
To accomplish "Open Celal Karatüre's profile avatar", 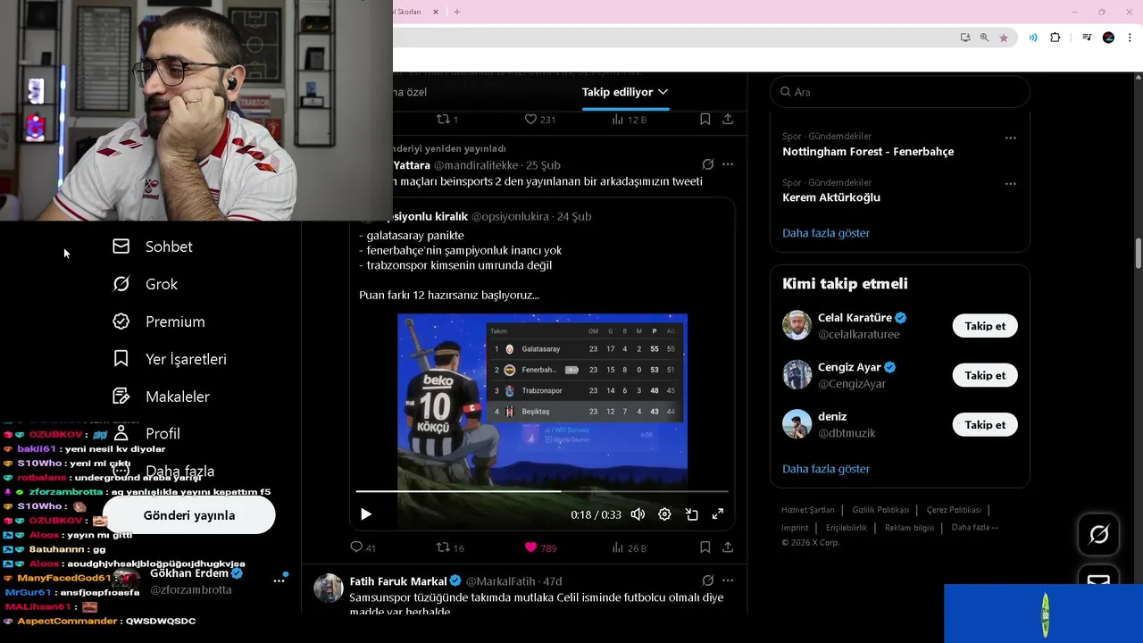I will [797, 325].
